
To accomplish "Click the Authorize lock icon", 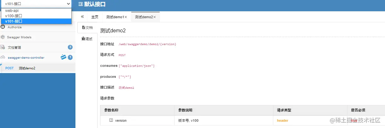I will 3,27.
